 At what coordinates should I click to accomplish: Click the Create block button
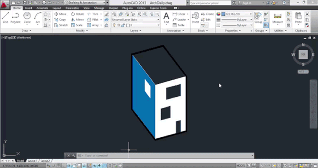[x=207, y=14]
